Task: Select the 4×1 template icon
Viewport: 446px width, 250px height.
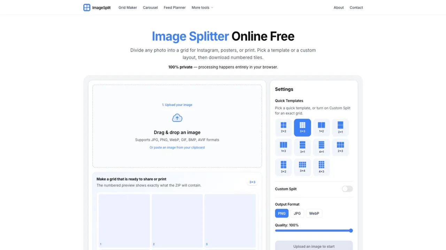Action: 321,147
